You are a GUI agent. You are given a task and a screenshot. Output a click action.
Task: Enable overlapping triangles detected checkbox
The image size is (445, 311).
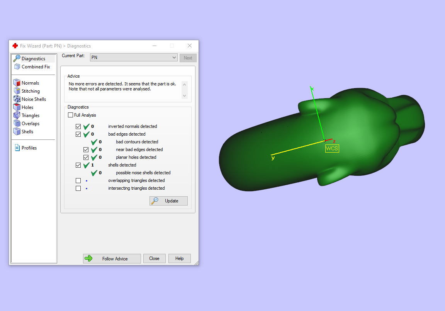78,180
